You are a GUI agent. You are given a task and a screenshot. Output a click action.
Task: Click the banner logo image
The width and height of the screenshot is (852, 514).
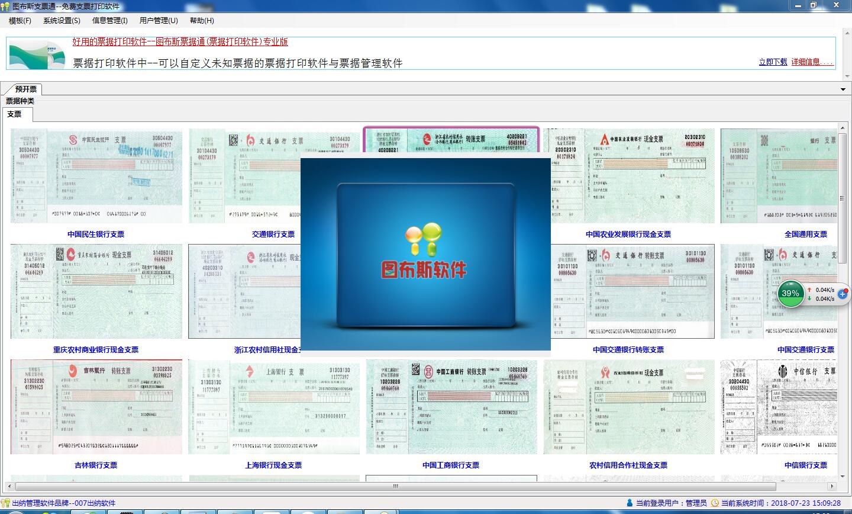tap(37, 54)
